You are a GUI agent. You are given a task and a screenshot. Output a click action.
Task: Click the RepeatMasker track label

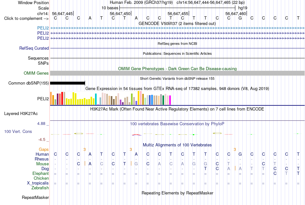(x=35, y=197)
